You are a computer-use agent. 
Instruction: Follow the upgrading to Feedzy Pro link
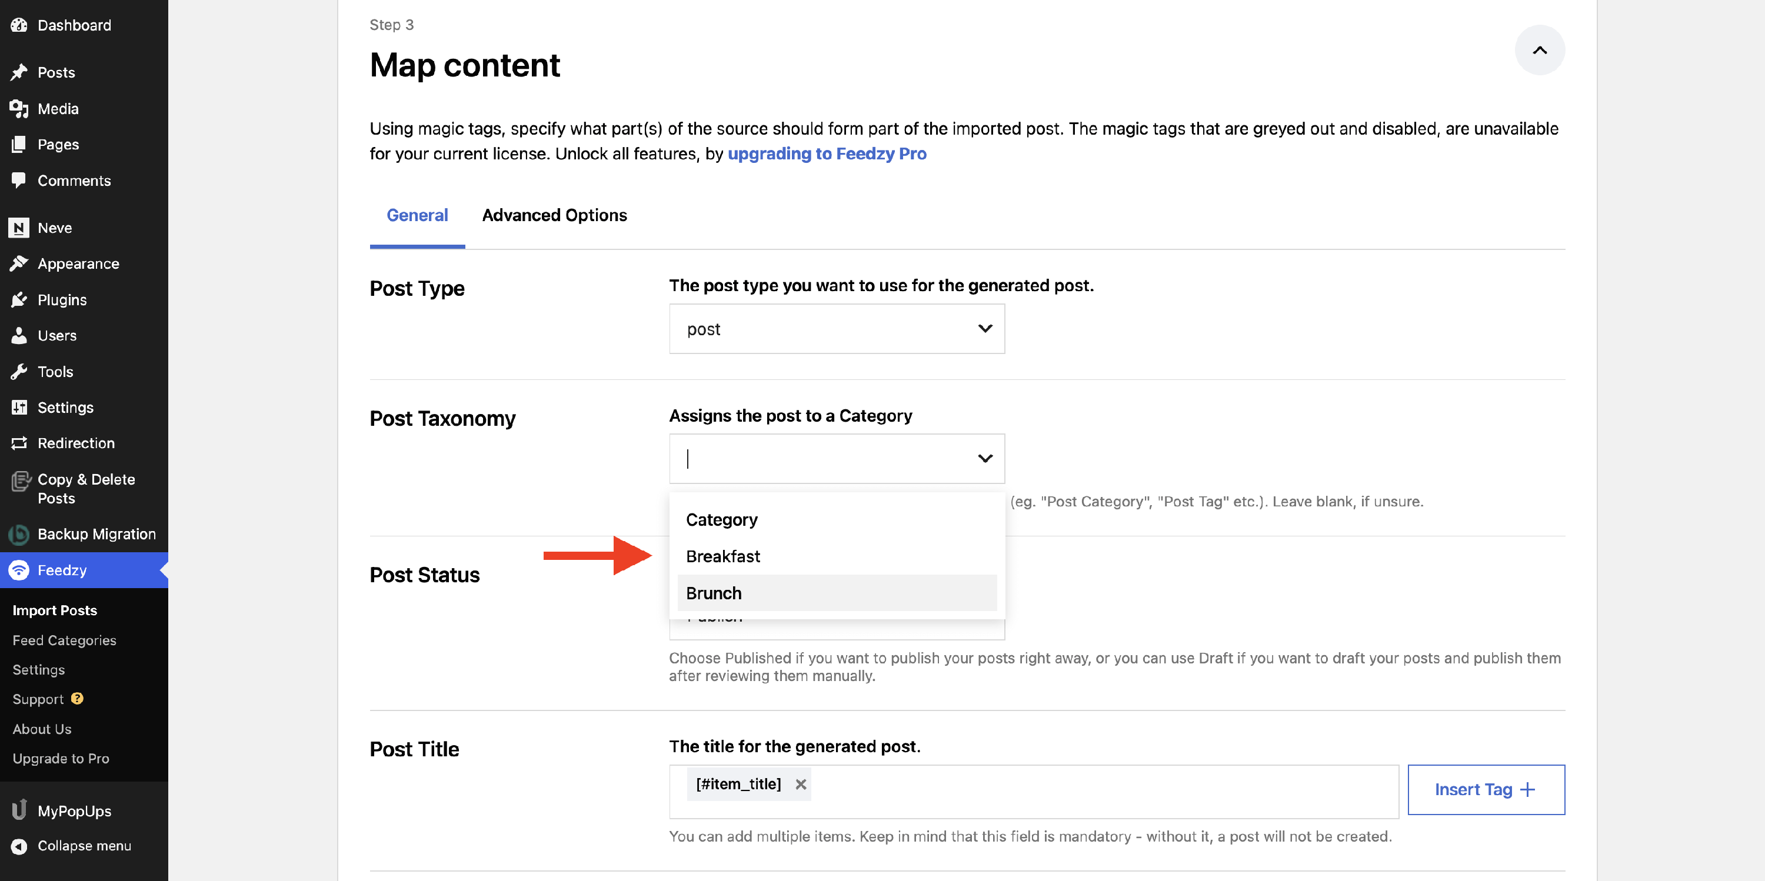[827, 153]
